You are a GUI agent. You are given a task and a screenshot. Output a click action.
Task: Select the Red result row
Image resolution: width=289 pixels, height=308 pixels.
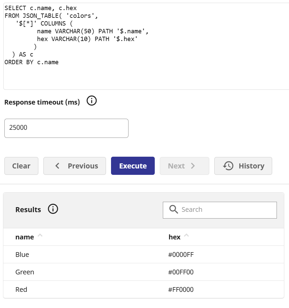(21, 290)
